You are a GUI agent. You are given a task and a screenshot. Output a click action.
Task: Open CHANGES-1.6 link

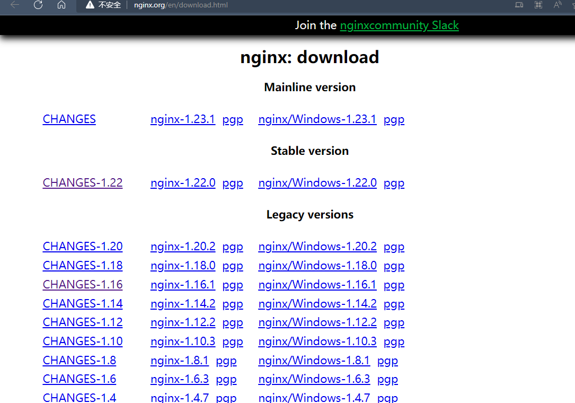click(x=79, y=379)
